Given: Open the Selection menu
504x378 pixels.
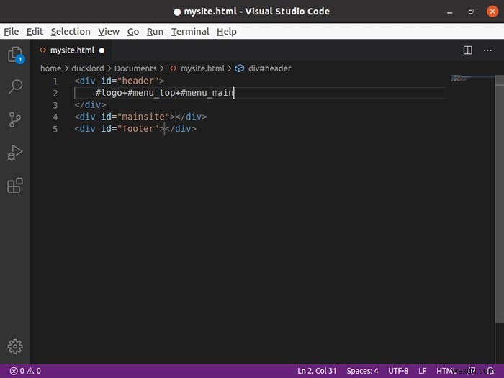Looking at the screenshot, I should (71, 32).
